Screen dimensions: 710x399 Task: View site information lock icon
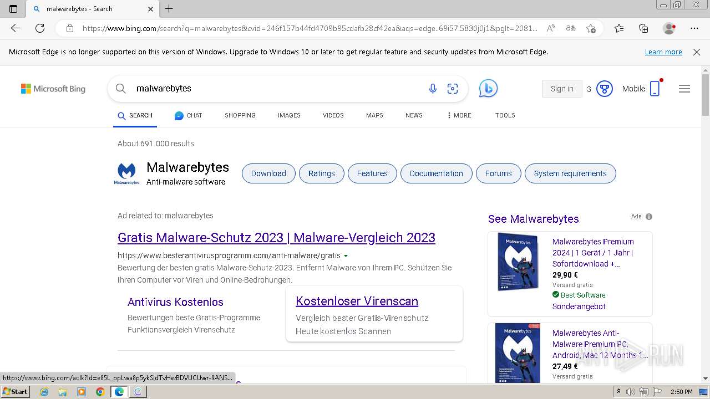(x=69, y=28)
